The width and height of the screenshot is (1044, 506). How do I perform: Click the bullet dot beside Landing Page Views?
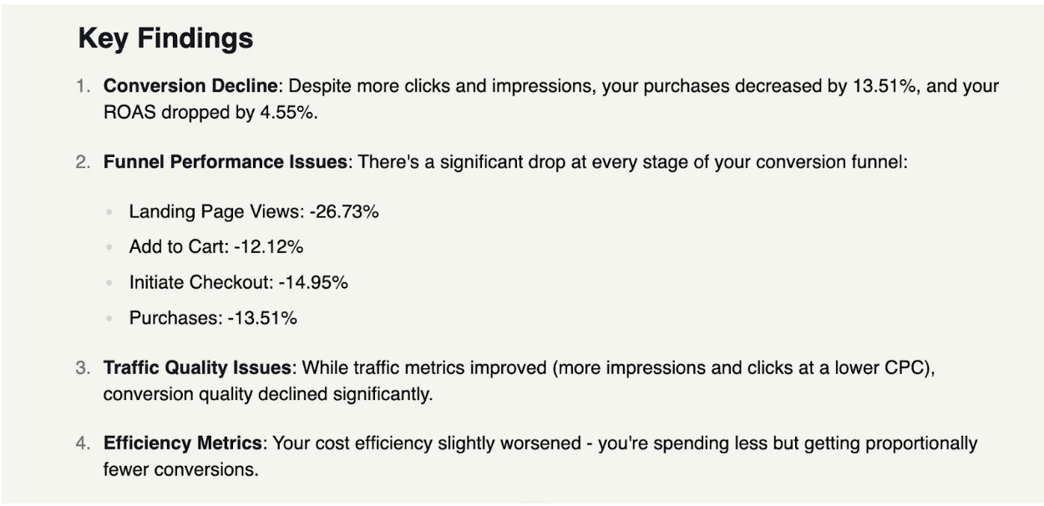coord(109,213)
